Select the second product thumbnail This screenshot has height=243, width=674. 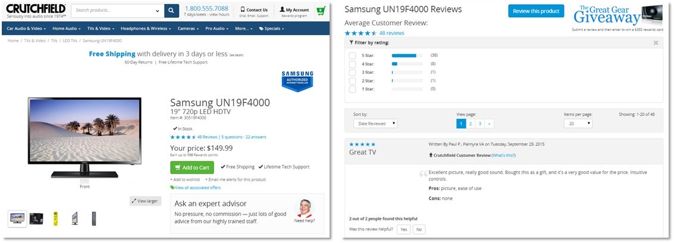click(x=36, y=219)
